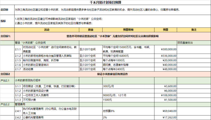The height and width of the screenshot is (120, 211).
Task: Select the cell 顾问费、志愿者补贴等
Action: pos(128,65)
